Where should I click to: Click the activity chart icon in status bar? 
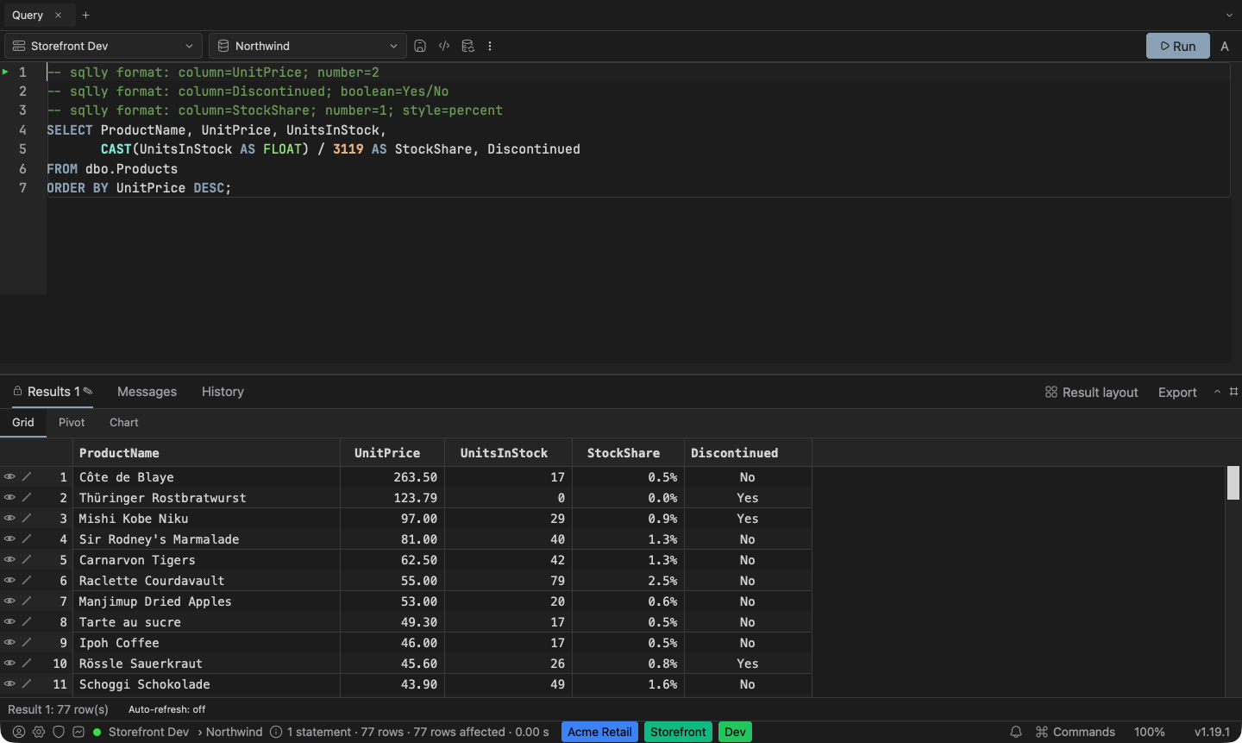(78, 732)
